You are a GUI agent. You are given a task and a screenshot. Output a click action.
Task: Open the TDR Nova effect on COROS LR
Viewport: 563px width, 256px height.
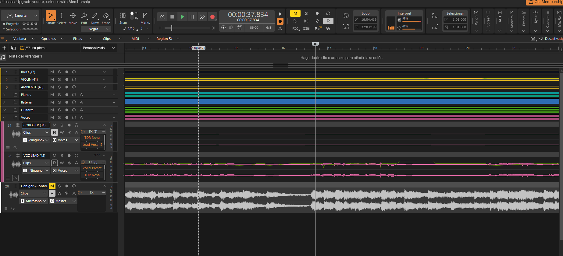92,138
